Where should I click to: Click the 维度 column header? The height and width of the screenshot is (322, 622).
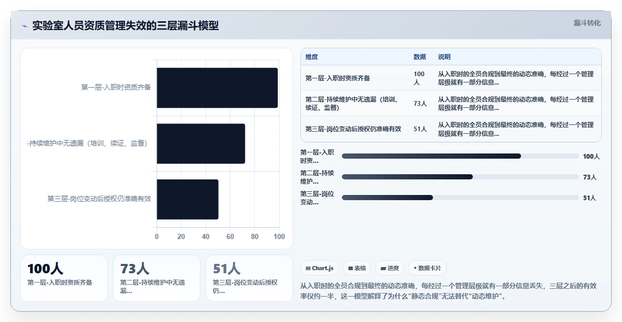[312, 57]
